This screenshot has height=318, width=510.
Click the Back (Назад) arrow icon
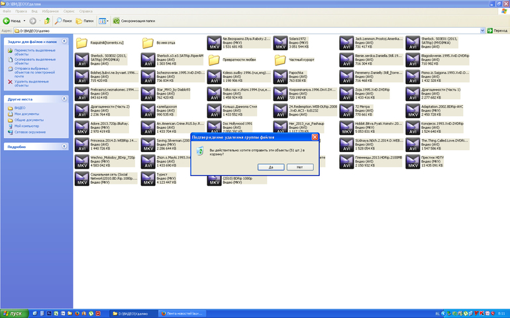pos(7,21)
